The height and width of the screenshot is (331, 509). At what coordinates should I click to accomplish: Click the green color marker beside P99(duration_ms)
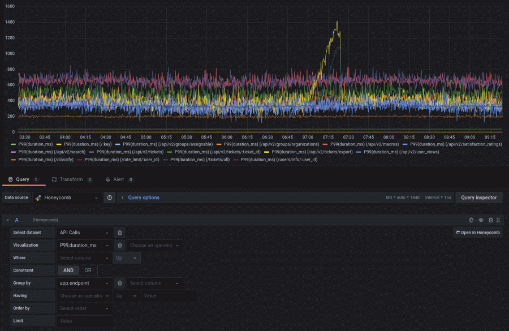[12, 144]
